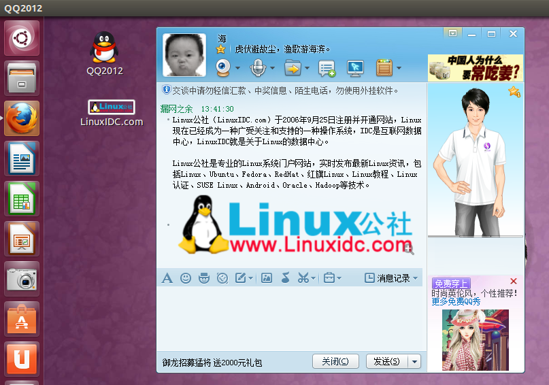Image resolution: width=549 pixels, height=385 pixels.
Task: Click the 发送(S) send button
Action: (386, 361)
